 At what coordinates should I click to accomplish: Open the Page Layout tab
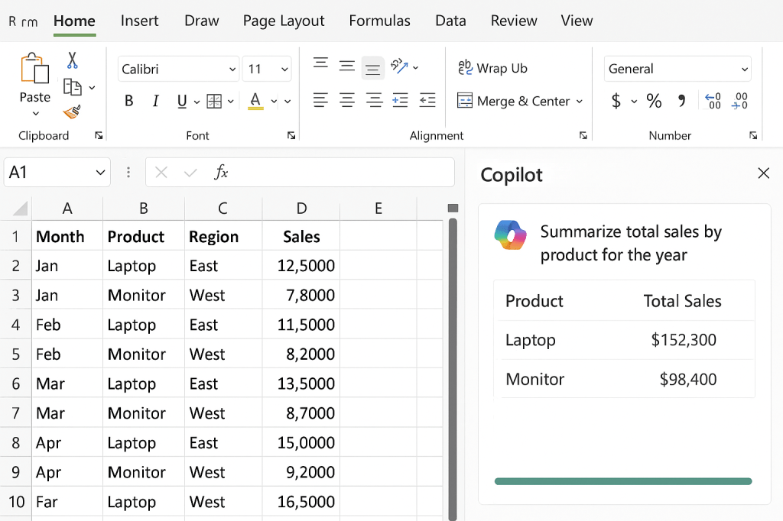point(284,21)
